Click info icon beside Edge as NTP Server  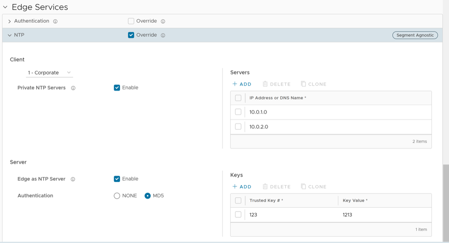point(73,179)
